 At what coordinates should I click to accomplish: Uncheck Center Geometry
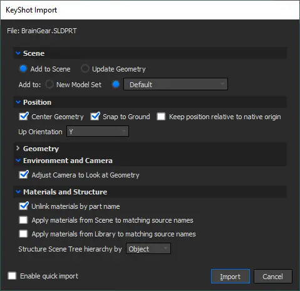[24, 117]
